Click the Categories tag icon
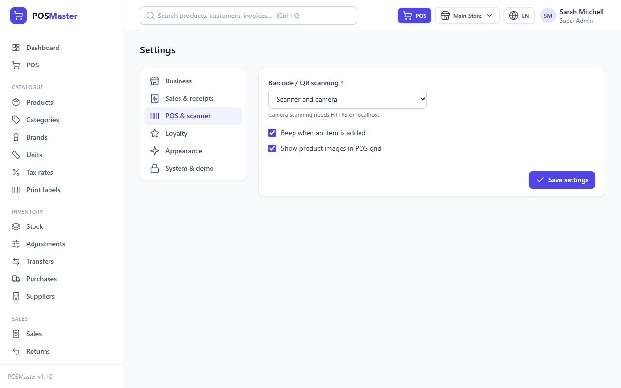Viewport: 621px width, 388px height. [x=16, y=120]
